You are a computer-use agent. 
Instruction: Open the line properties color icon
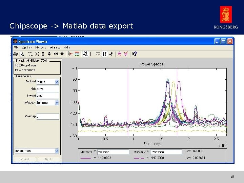click(x=77, y=54)
